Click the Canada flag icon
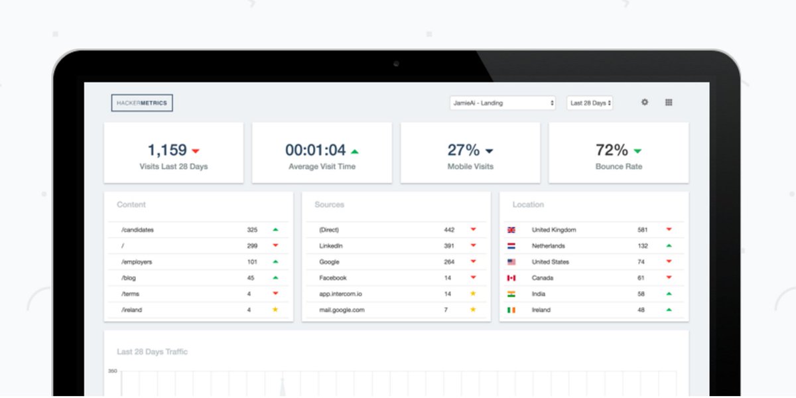 point(511,277)
